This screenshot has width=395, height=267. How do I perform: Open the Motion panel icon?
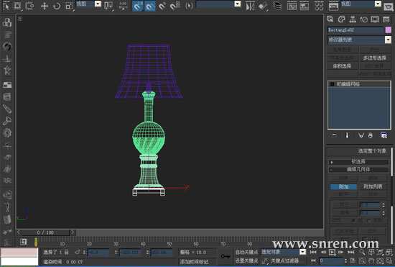coord(364,19)
